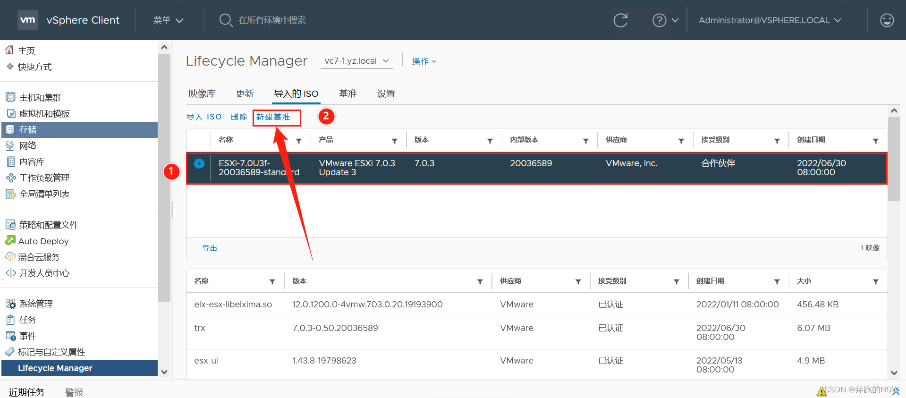Filter the upper table 内部版本 column
Screen dimensions: 906x398
click(586, 141)
